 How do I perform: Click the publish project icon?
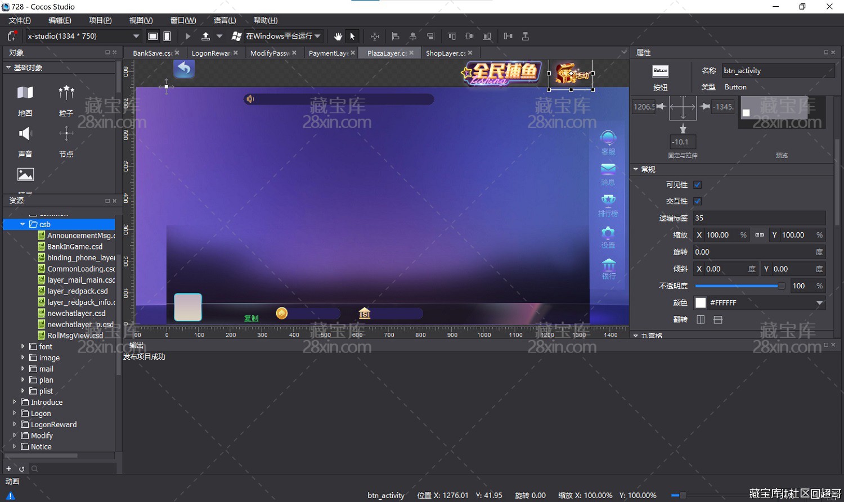205,36
